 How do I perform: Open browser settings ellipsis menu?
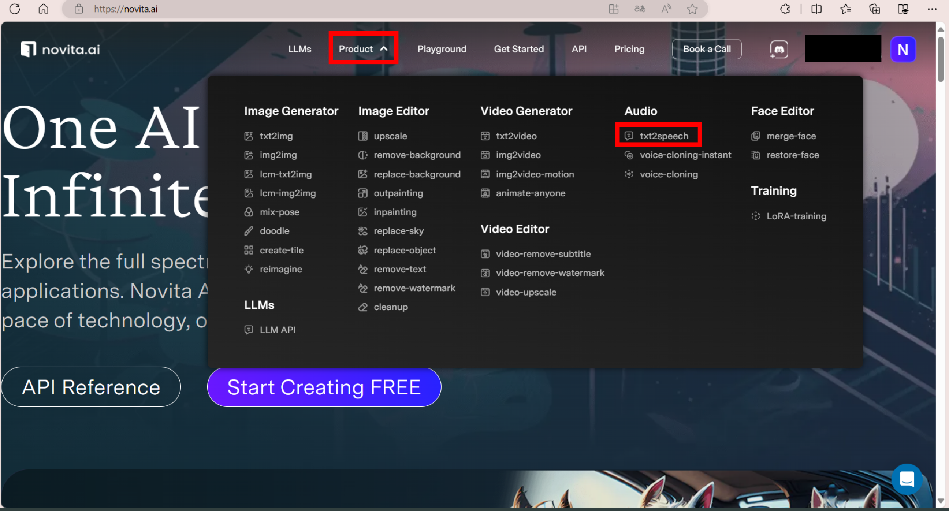(932, 9)
